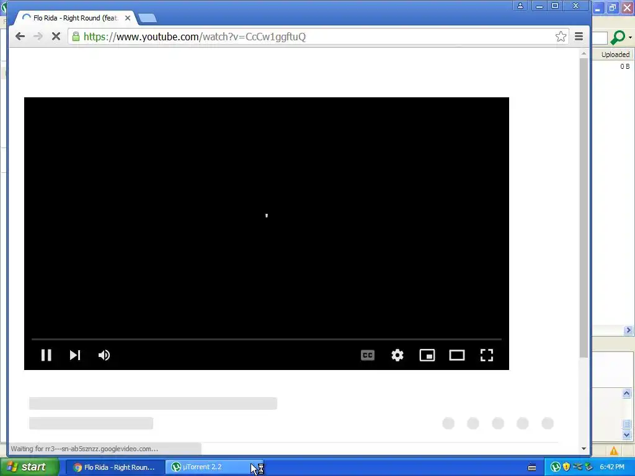Click the on-screen keyboard taskbar icon

pos(532,467)
